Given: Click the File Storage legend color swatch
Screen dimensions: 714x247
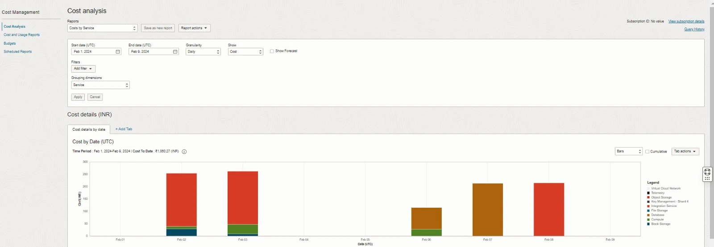Looking at the screenshot, I should [x=648, y=211].
